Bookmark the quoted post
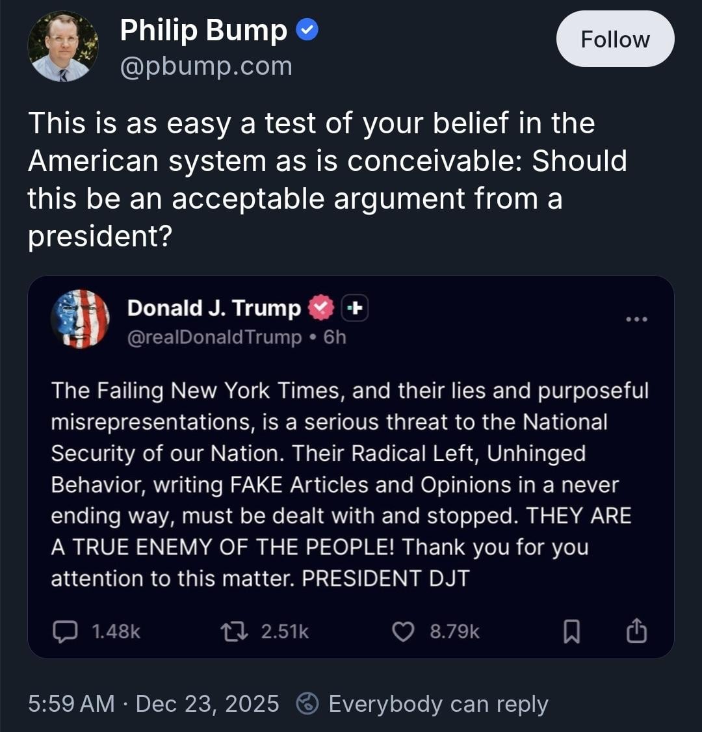The height and width of the screenshot is (732, 702). pos(570,631)
